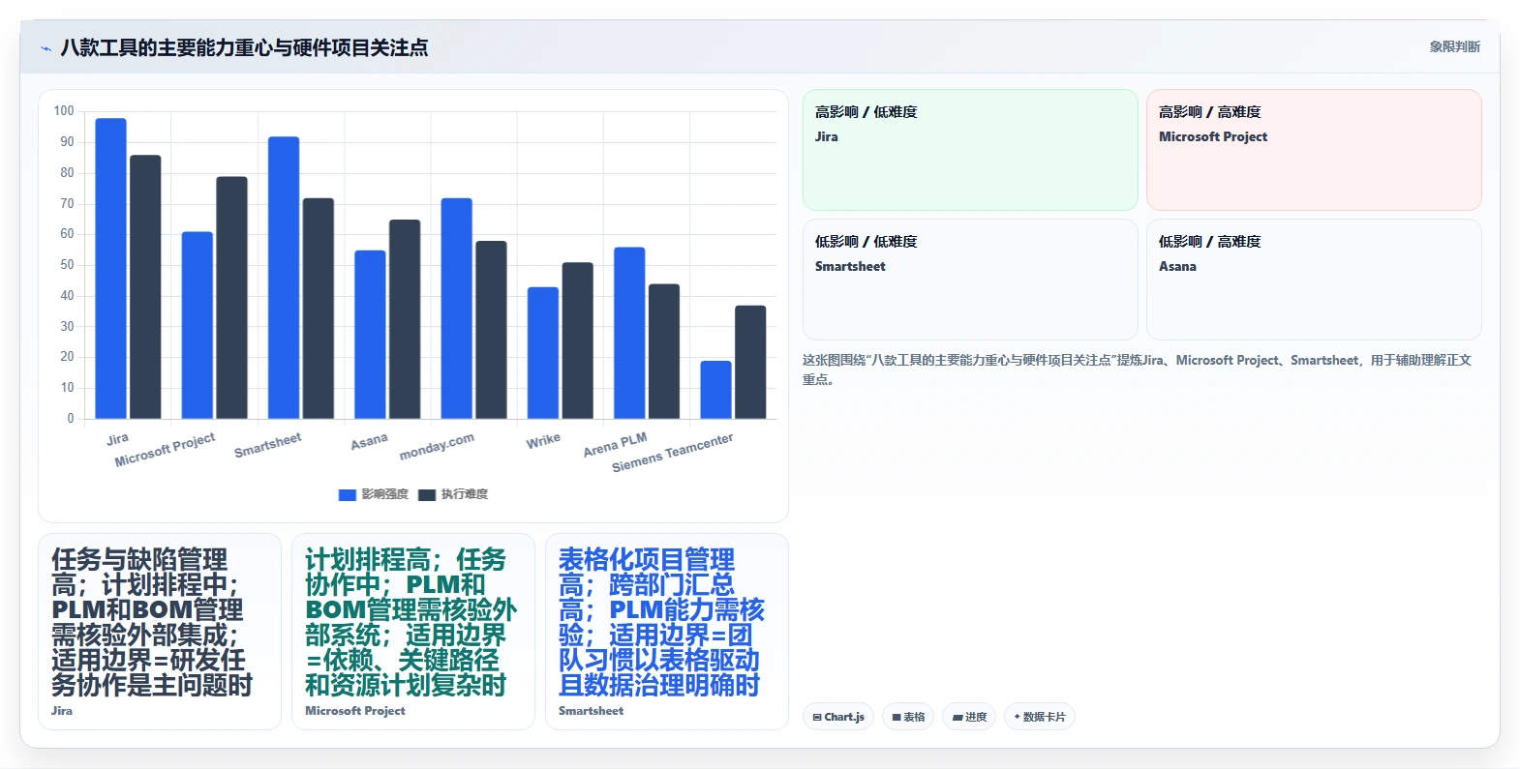Toggle the 执行难度 legend swatch
The width and height of the screenshot is (1520, 769).
pyautogui.click(x=427, y=494)
